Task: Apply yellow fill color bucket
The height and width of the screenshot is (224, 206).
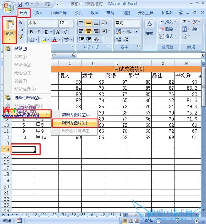Action: (44, 40)
